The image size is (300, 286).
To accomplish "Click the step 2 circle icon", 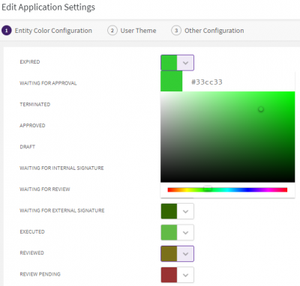I will coord(112,31).
